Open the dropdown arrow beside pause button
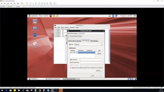The width and height of the screenshot is (164, 92). click(x=24, y=3)
